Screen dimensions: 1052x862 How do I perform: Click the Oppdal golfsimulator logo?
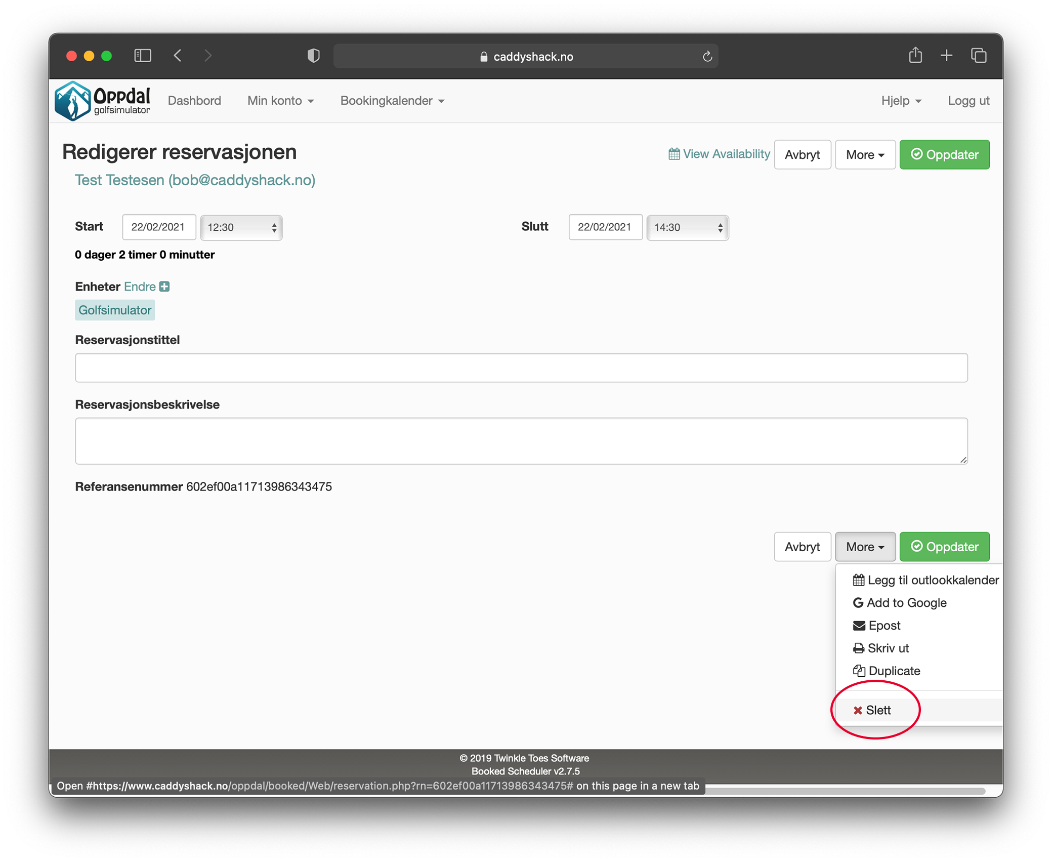click(103, 101)
